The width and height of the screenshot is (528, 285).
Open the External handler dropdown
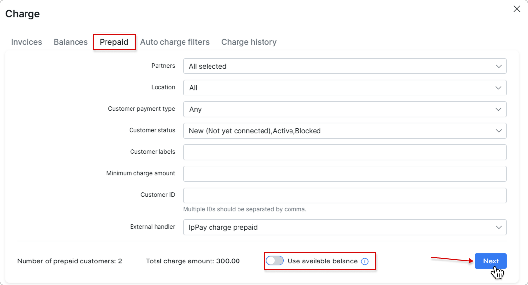(x=344, y=227)
